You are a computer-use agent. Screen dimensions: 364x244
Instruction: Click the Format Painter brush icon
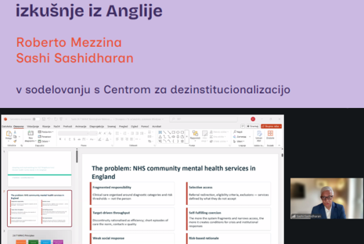tap(15, 141)
